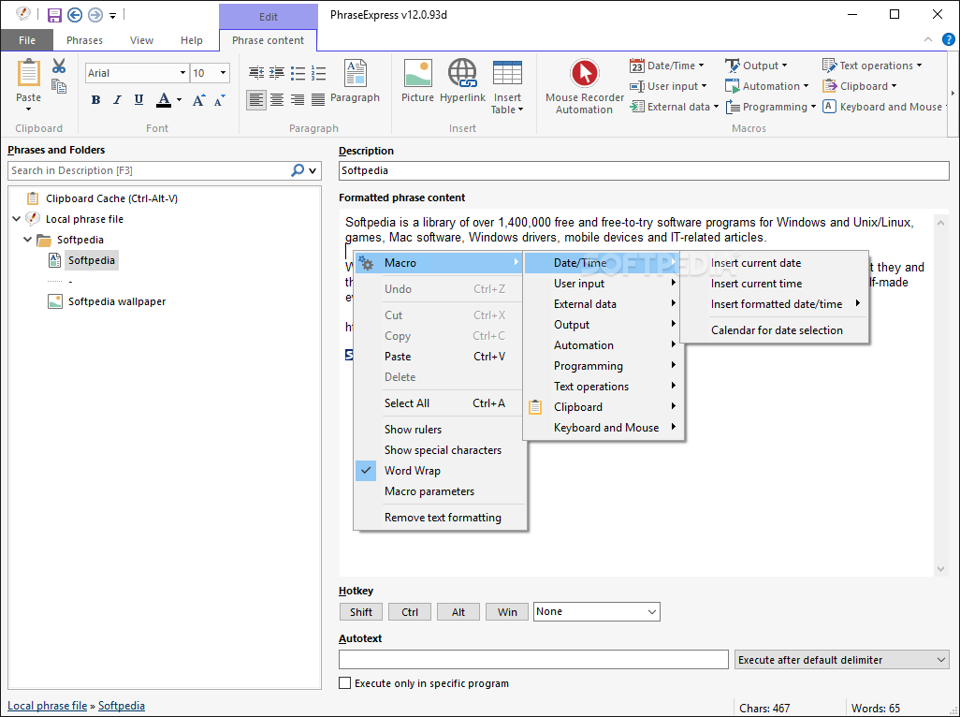Insert a Hyperlink
This screenshot has height=717, width=960.
462,80
